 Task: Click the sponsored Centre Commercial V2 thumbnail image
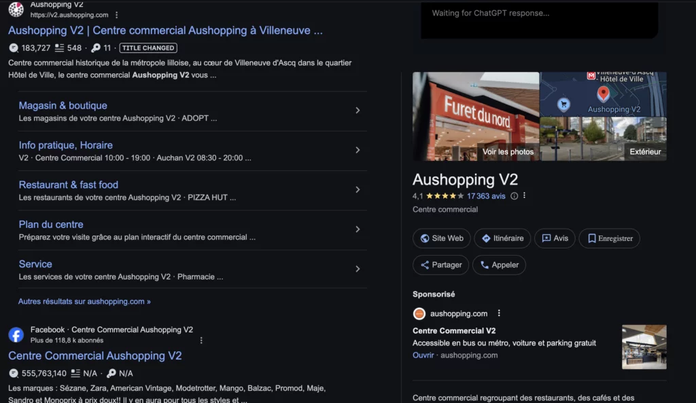coord(644,347)
